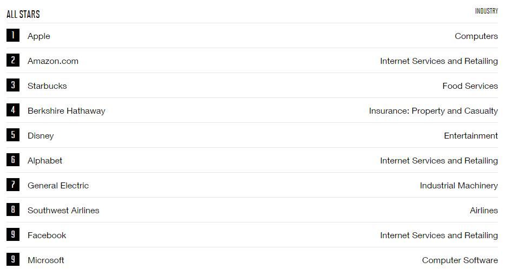
Task: Click the rank 1 badge beside Apple
Action: [x=13, y=36]
